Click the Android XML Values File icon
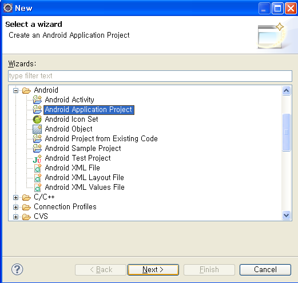Screen dimensions: 298x283 [x=38, y=188]
